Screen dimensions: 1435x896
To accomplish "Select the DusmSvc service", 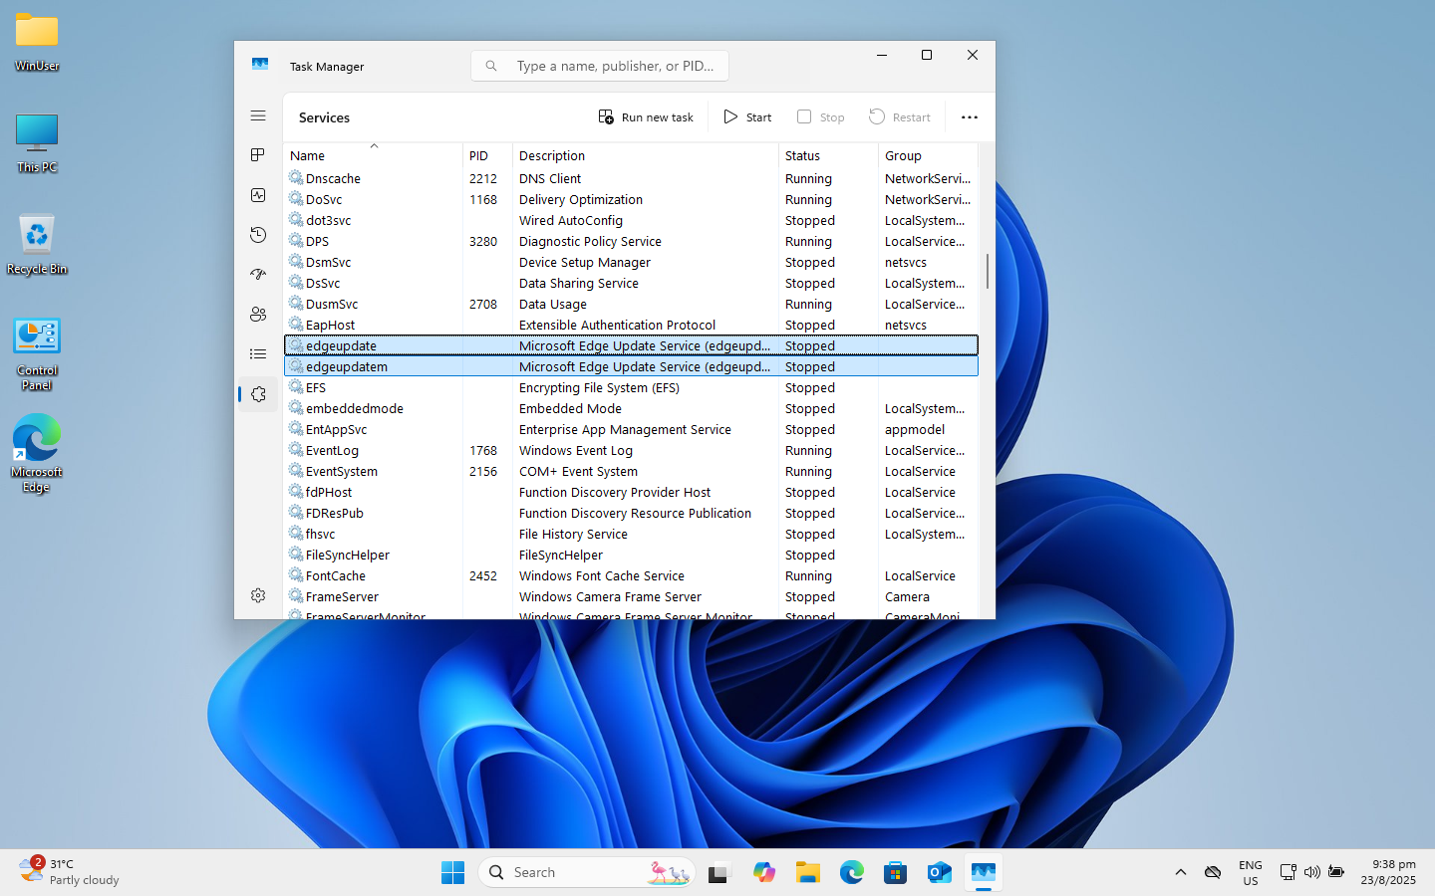I will (631, 304).
